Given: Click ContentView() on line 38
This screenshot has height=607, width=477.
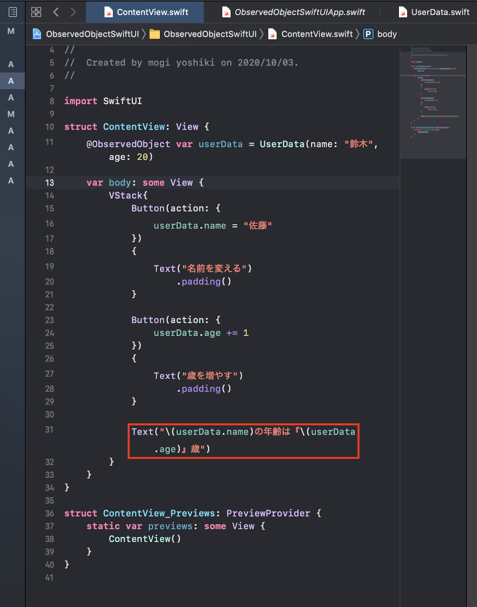Looking at the screenshot, I should (145, 539).
